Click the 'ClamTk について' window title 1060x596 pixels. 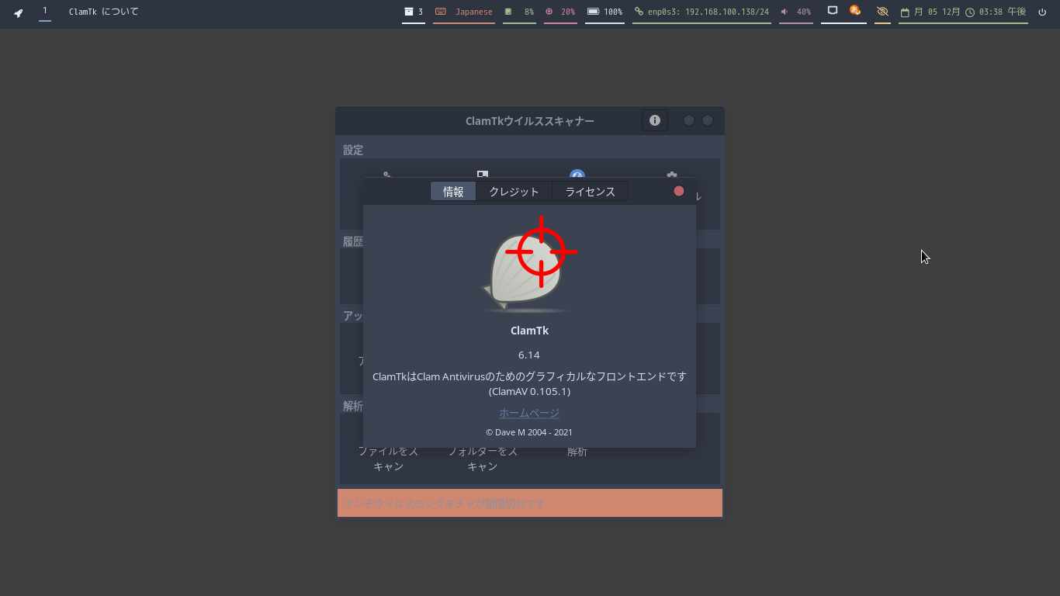[104, 12]
